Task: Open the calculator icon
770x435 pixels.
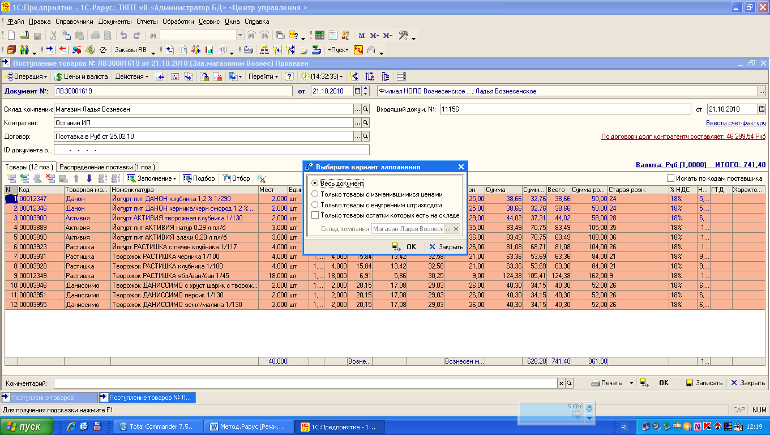Action: pos(320,35)
